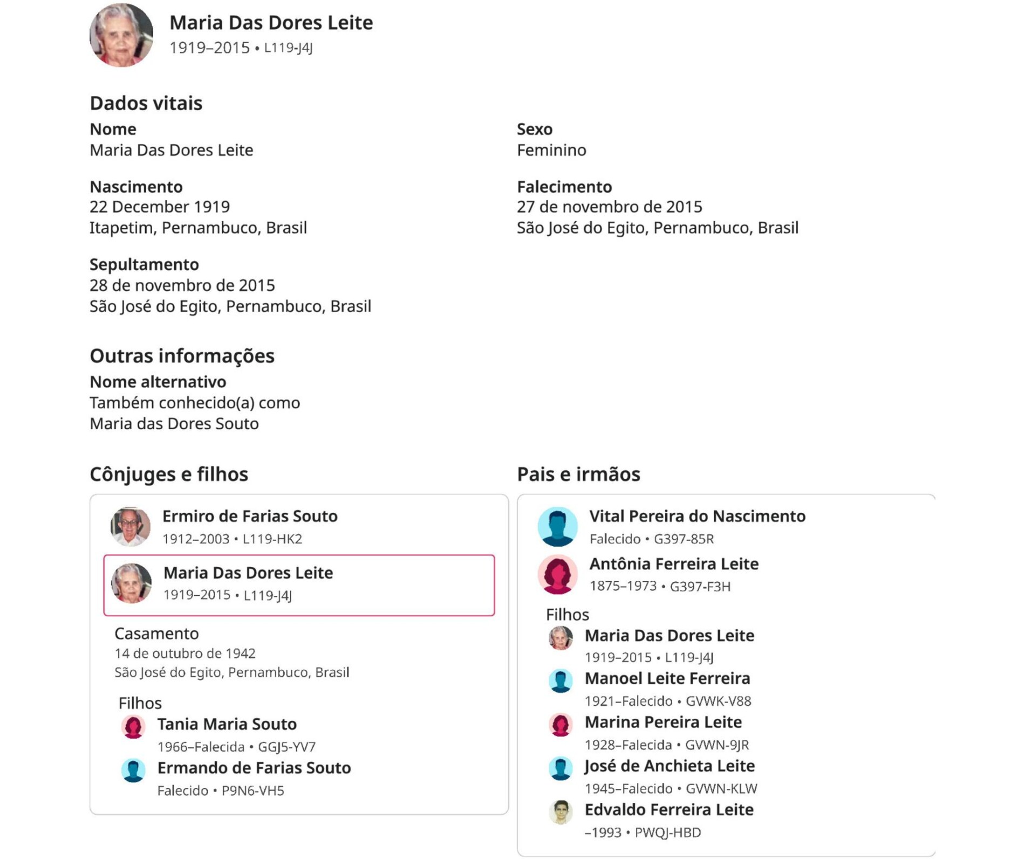Click Ermando de Farias Souto's male avatar icon

(133, 770)
